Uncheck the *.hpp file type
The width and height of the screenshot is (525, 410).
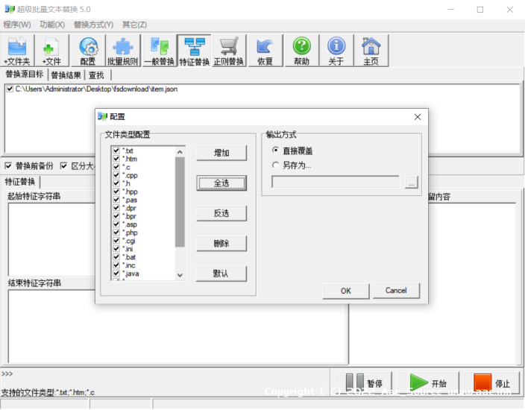click(x=116, y=192)
